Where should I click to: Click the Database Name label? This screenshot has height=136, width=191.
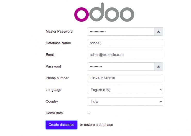[x=58, y=43]
